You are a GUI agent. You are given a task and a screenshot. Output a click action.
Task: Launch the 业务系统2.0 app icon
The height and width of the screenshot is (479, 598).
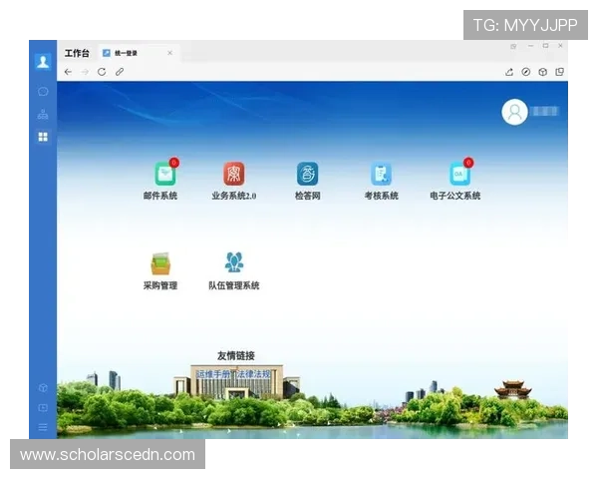coord(234,175)
